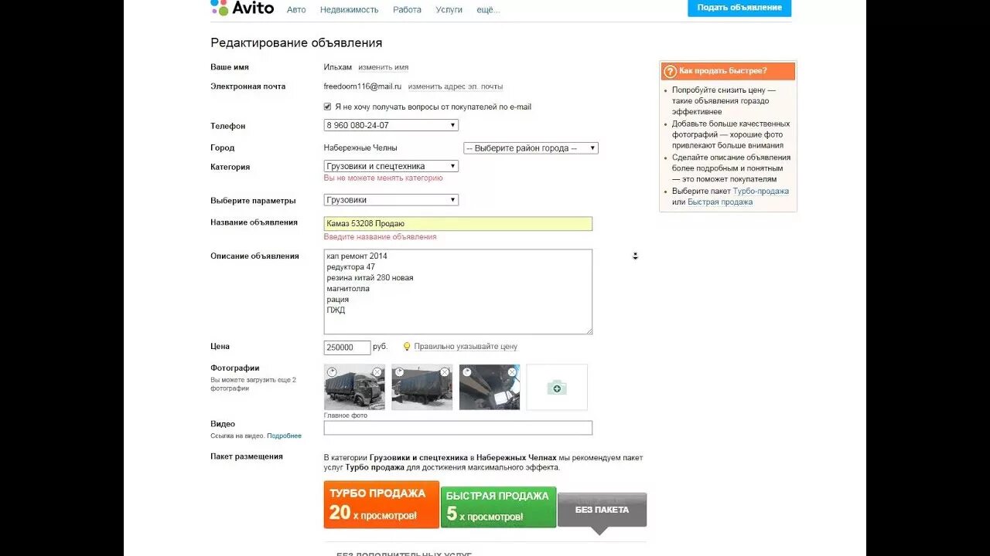Viewport: 990px width, 556px height.
Task: Click the ad title input field
Action: 458,224
